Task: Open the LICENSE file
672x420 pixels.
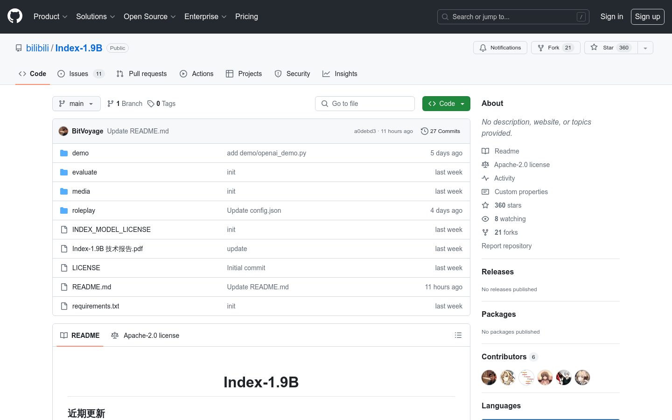Action: click(x=86, y=268)
